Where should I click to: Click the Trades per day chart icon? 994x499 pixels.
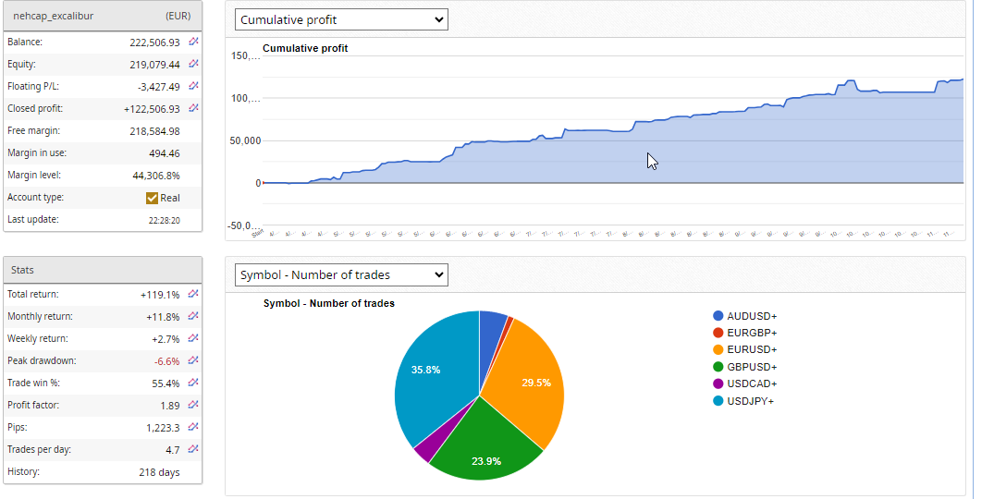(193, 449)
